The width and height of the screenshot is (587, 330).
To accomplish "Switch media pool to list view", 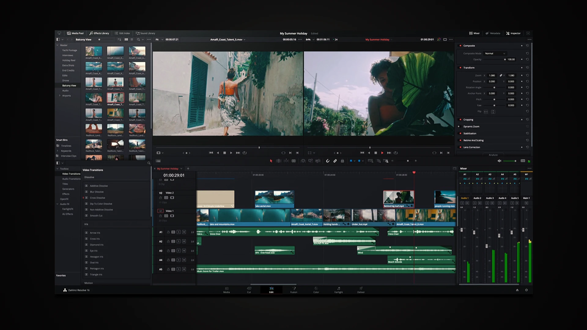I will click(132, 39).
